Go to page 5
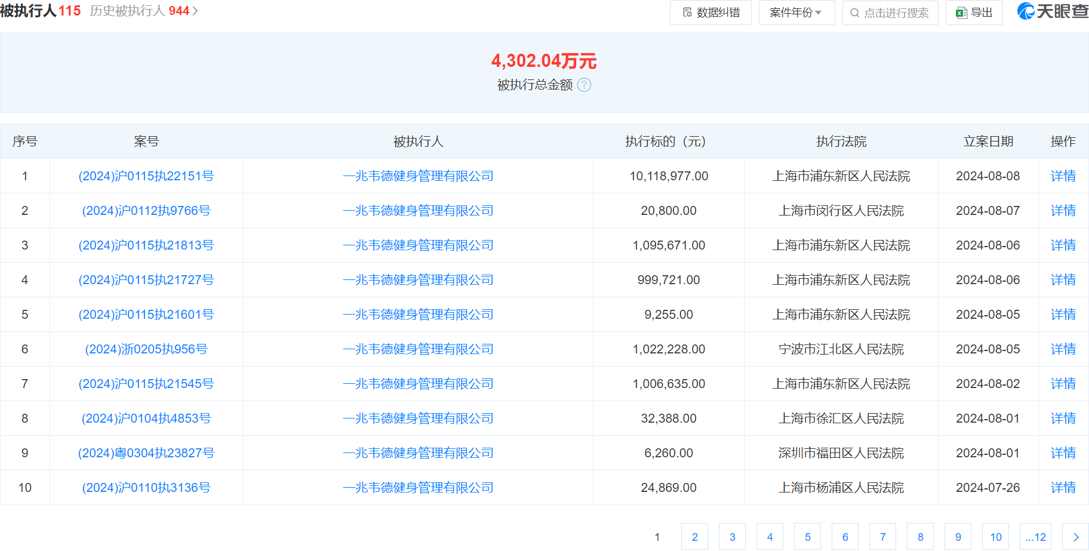Viewport: 1089px width, 551px height. click(807, 537)
